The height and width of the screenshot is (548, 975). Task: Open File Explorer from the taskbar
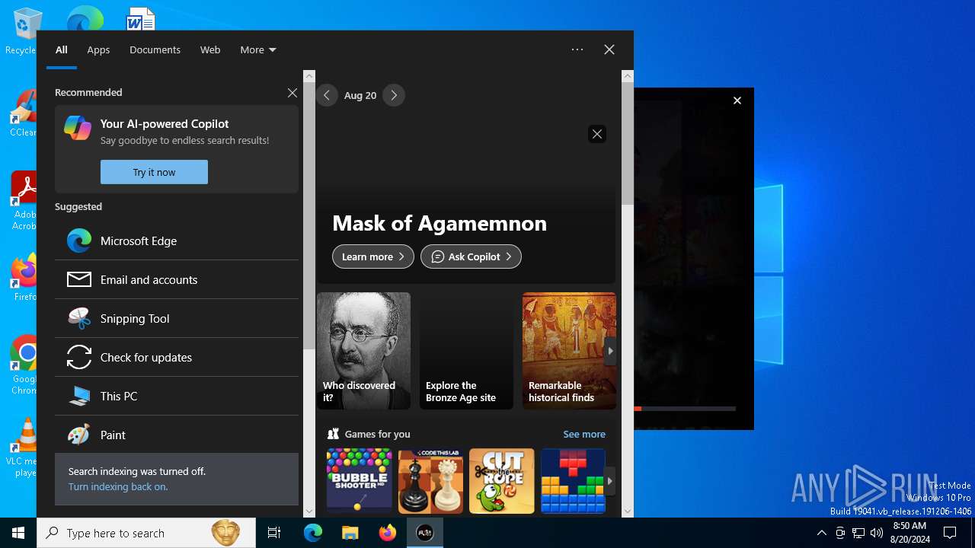coord(350,533)
